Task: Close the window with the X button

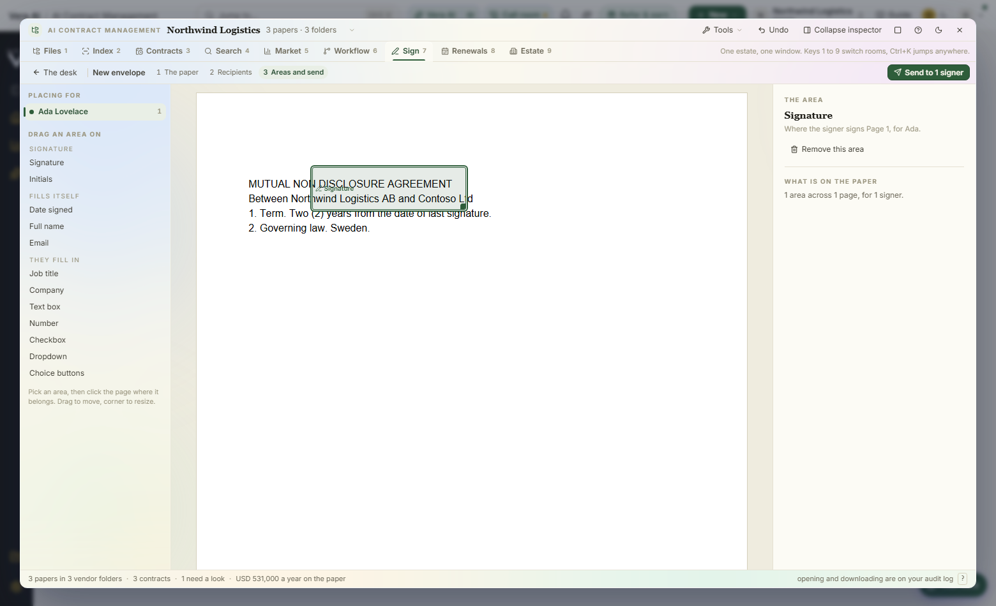Action: pos(960,30)
